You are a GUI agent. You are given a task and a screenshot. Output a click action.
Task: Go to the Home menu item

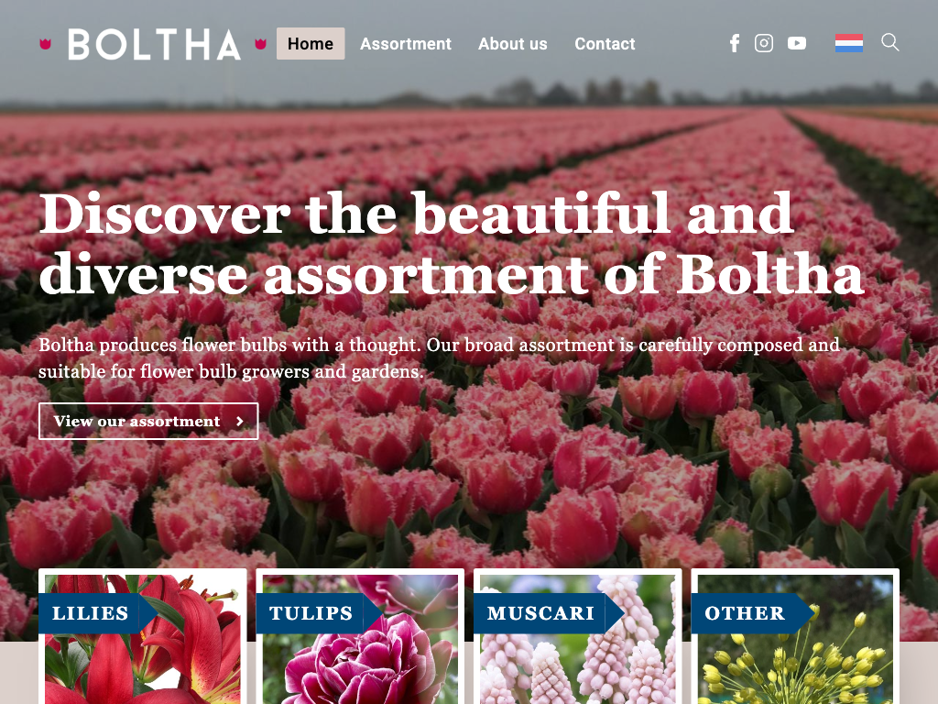(311, 44)
